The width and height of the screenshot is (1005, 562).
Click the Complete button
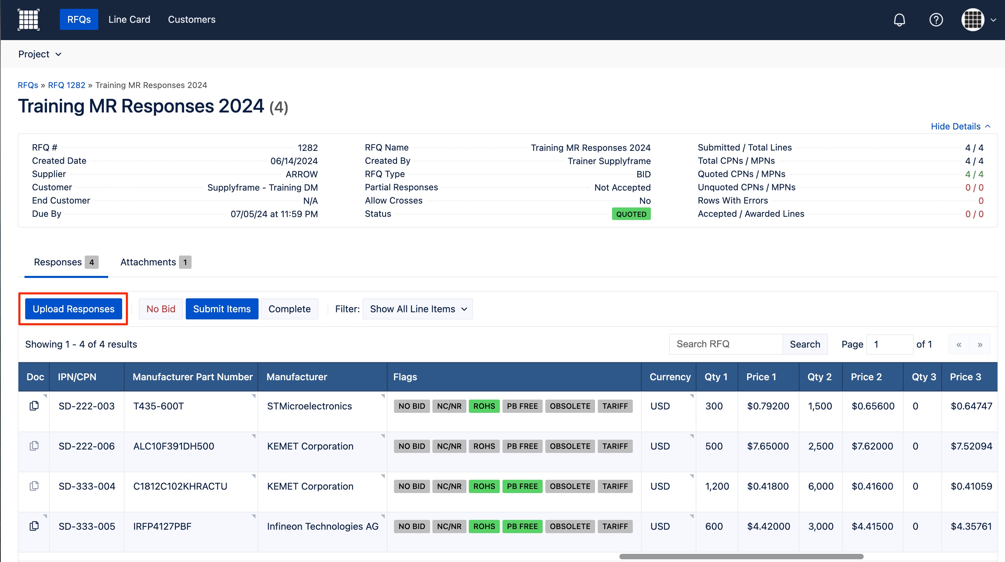pyautogui.click(x=290, y=309)
